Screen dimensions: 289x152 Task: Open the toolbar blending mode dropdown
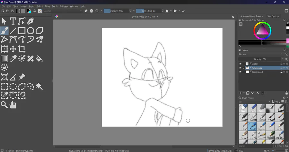[x=63, y=11]
